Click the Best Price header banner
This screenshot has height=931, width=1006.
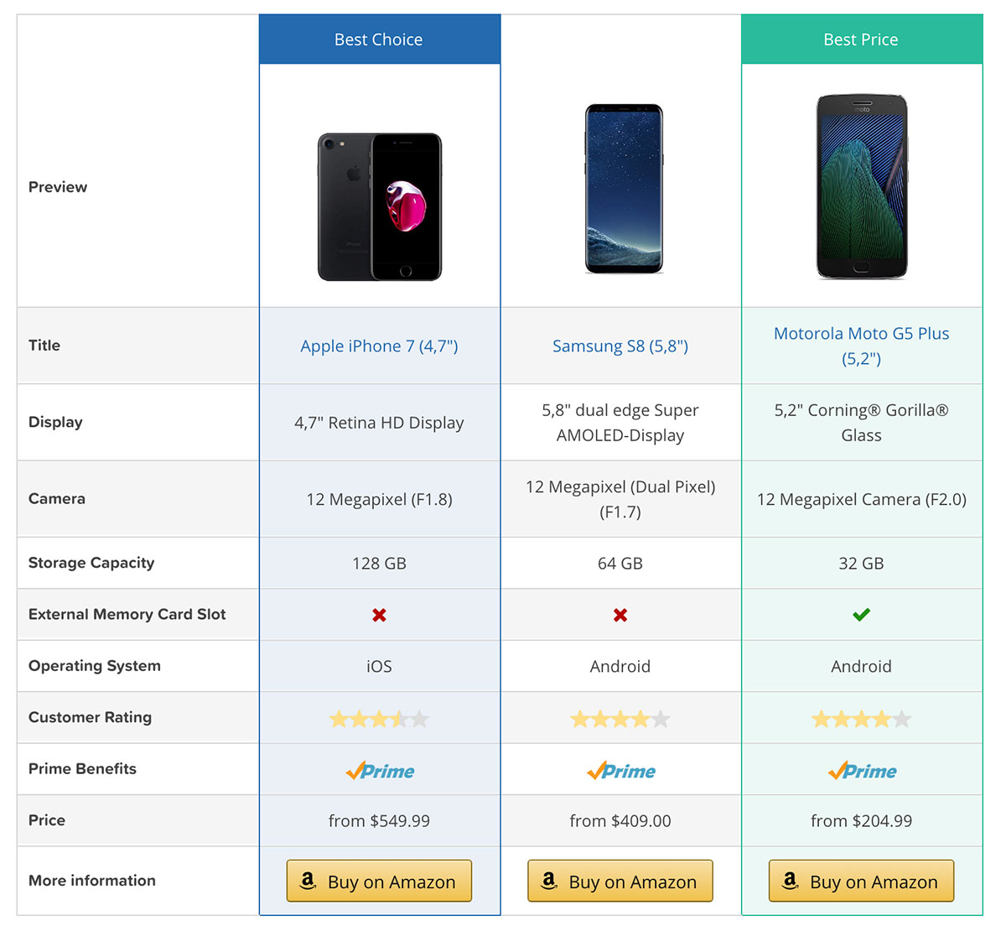[x=861, y=39]
